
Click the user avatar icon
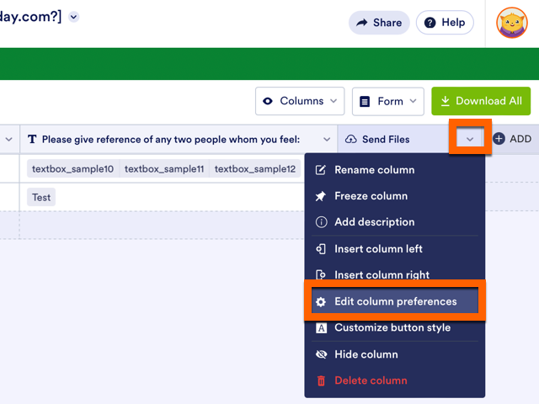[x=512, y=23]
